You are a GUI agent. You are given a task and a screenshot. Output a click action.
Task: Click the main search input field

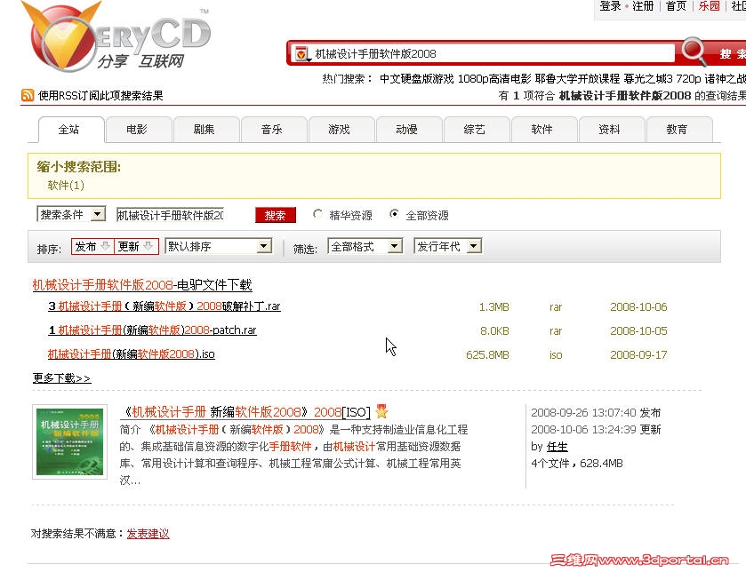(493, 53)
